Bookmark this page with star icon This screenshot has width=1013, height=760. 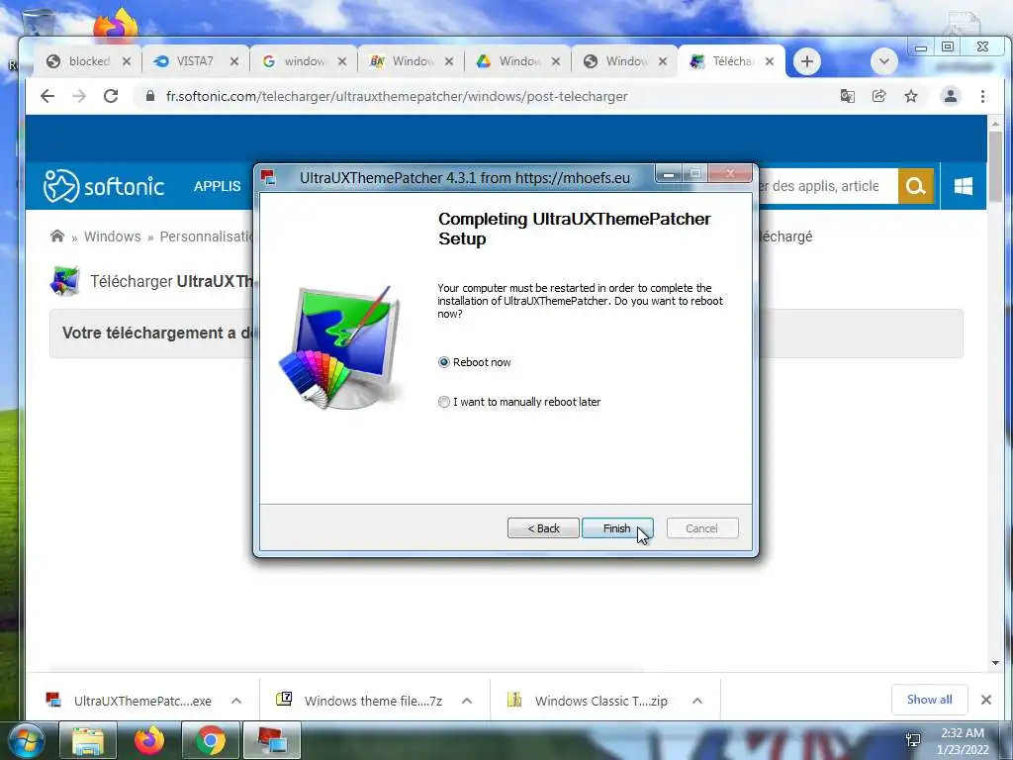pyautogui.click(x=911, y=96)
